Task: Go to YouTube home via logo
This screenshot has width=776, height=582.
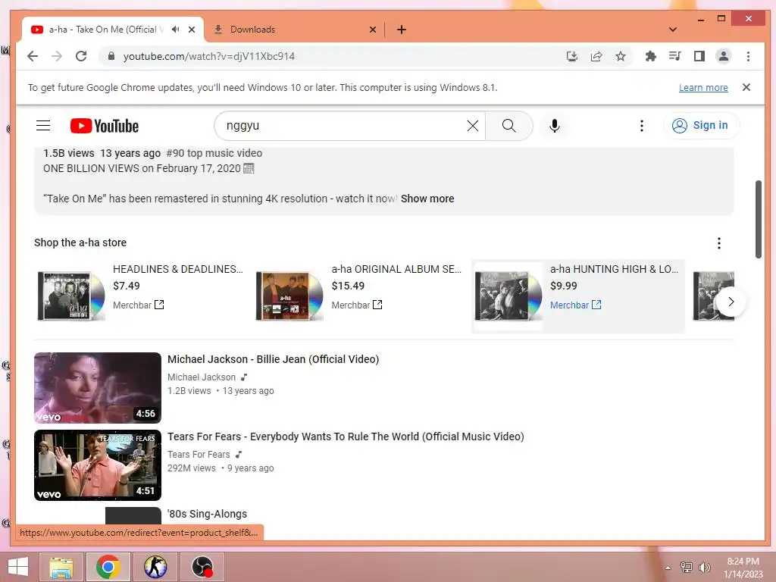Action: tap(105, 126)
